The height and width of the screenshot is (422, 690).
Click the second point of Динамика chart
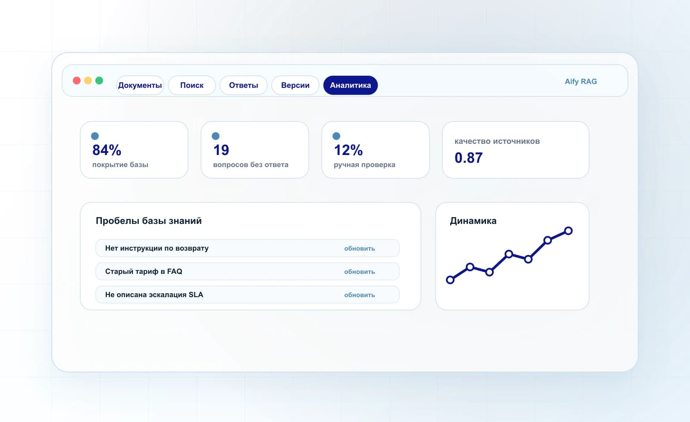point(470,267)
